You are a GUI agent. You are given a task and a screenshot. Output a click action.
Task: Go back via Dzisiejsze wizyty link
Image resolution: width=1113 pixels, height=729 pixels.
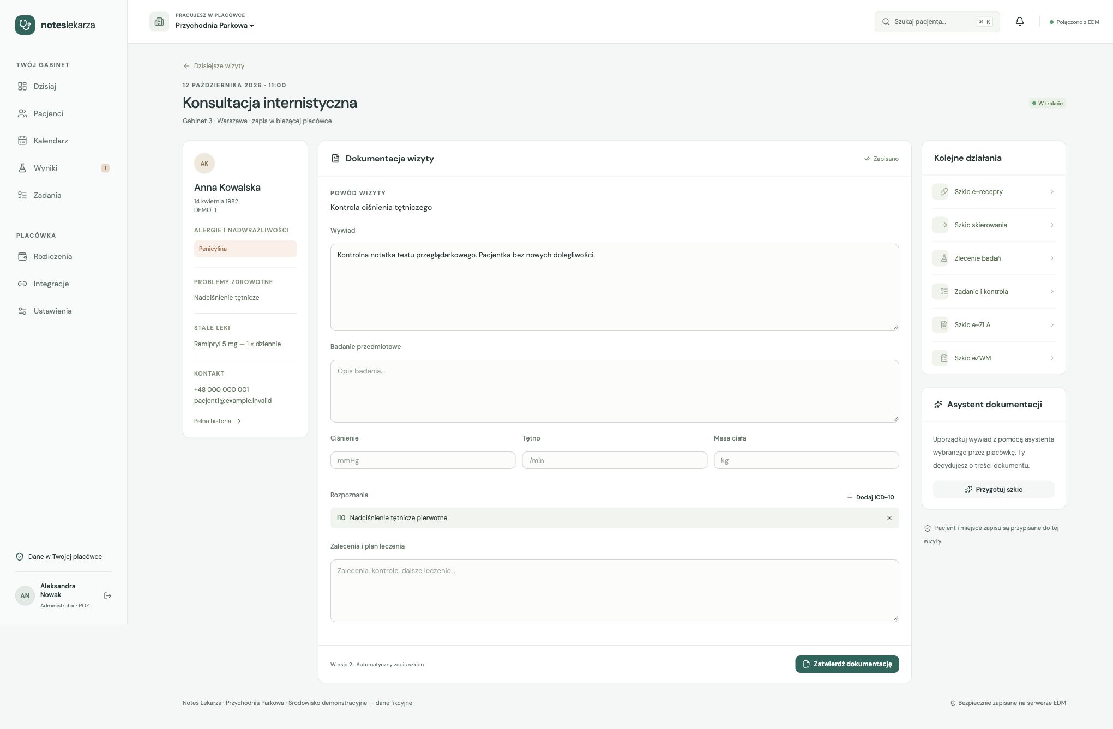tap(214, 66)
